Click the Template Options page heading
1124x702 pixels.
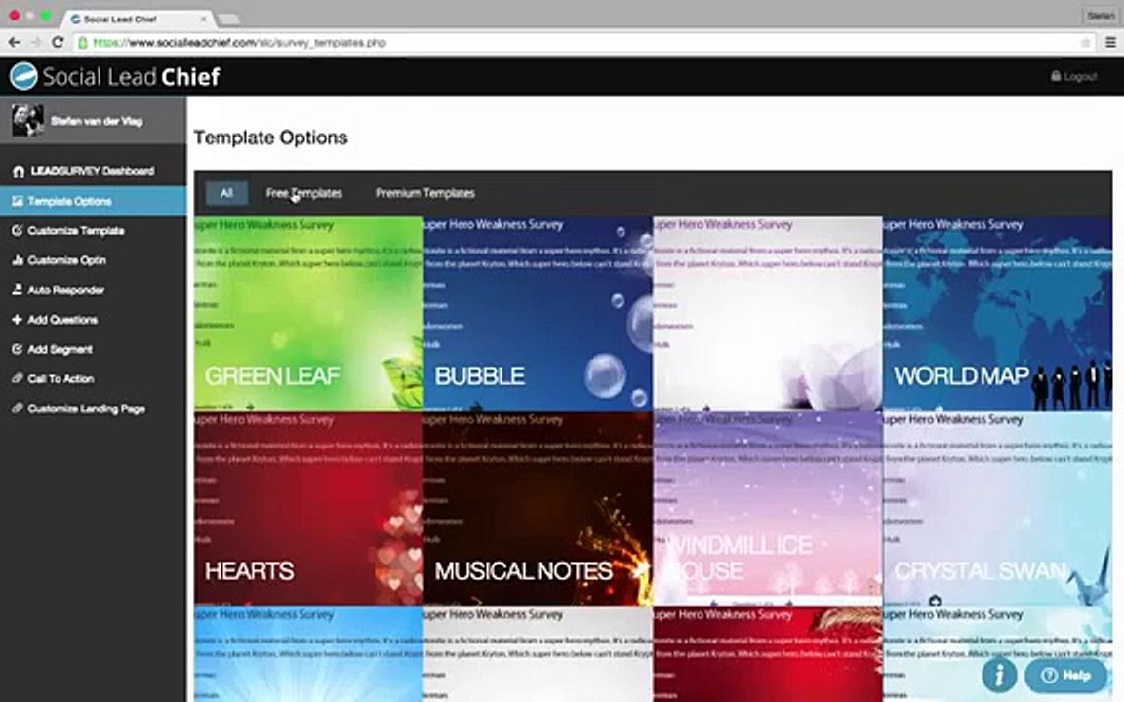click(x=271, y=137)
